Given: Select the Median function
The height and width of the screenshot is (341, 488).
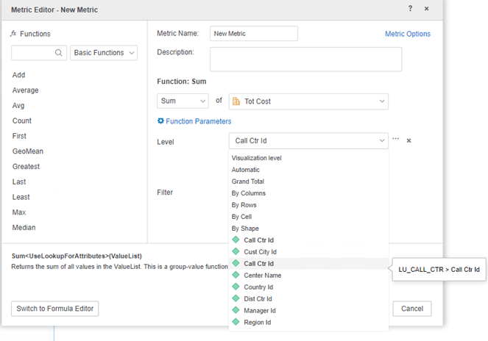Looking at the screenshot, I should click(24, 228).
